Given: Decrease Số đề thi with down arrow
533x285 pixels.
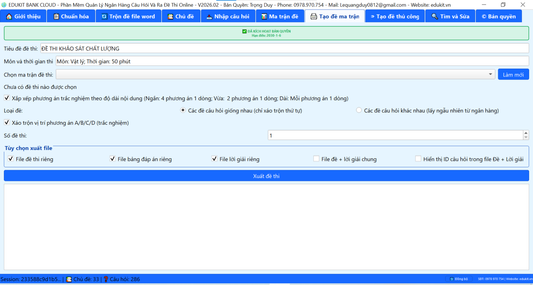Looking at the screenshot, I should [526, 138].
